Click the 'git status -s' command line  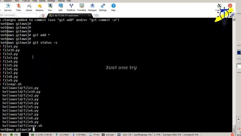click(45, 43)
